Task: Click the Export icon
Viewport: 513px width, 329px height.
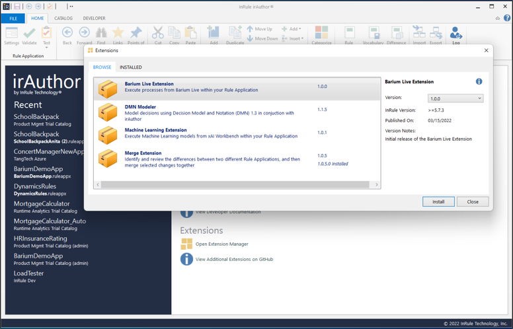Action: pyautogui.click(x=436, y=32)
